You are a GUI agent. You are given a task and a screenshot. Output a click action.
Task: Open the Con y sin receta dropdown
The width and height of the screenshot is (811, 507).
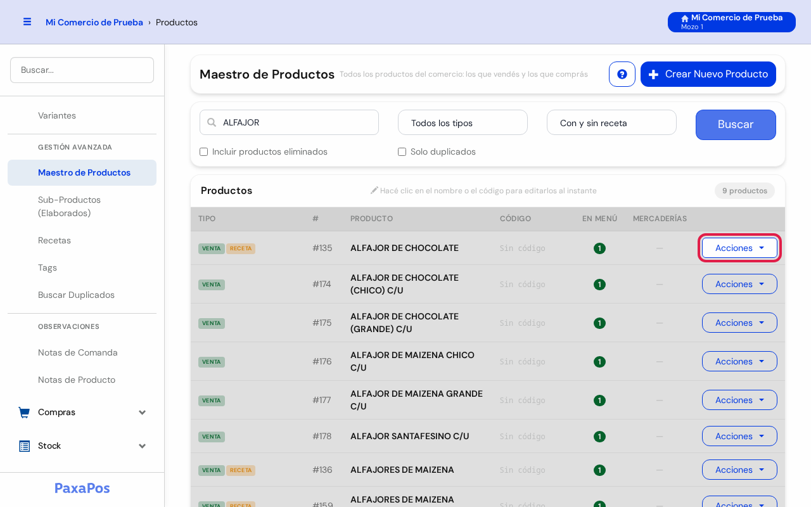(x=611, y=122)
